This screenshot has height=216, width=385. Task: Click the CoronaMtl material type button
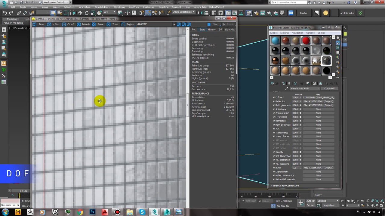pyautogui.click(x=329, y=88)
